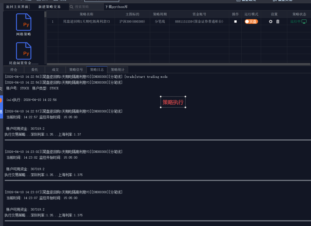This screenshot has width=311, height=226.
Task: Open settings gear for the strategy
Action: (x=271, y=22)
